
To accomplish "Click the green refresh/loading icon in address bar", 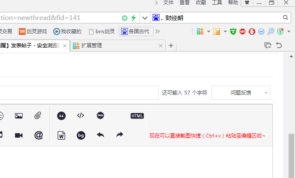I will pos(124,18).
